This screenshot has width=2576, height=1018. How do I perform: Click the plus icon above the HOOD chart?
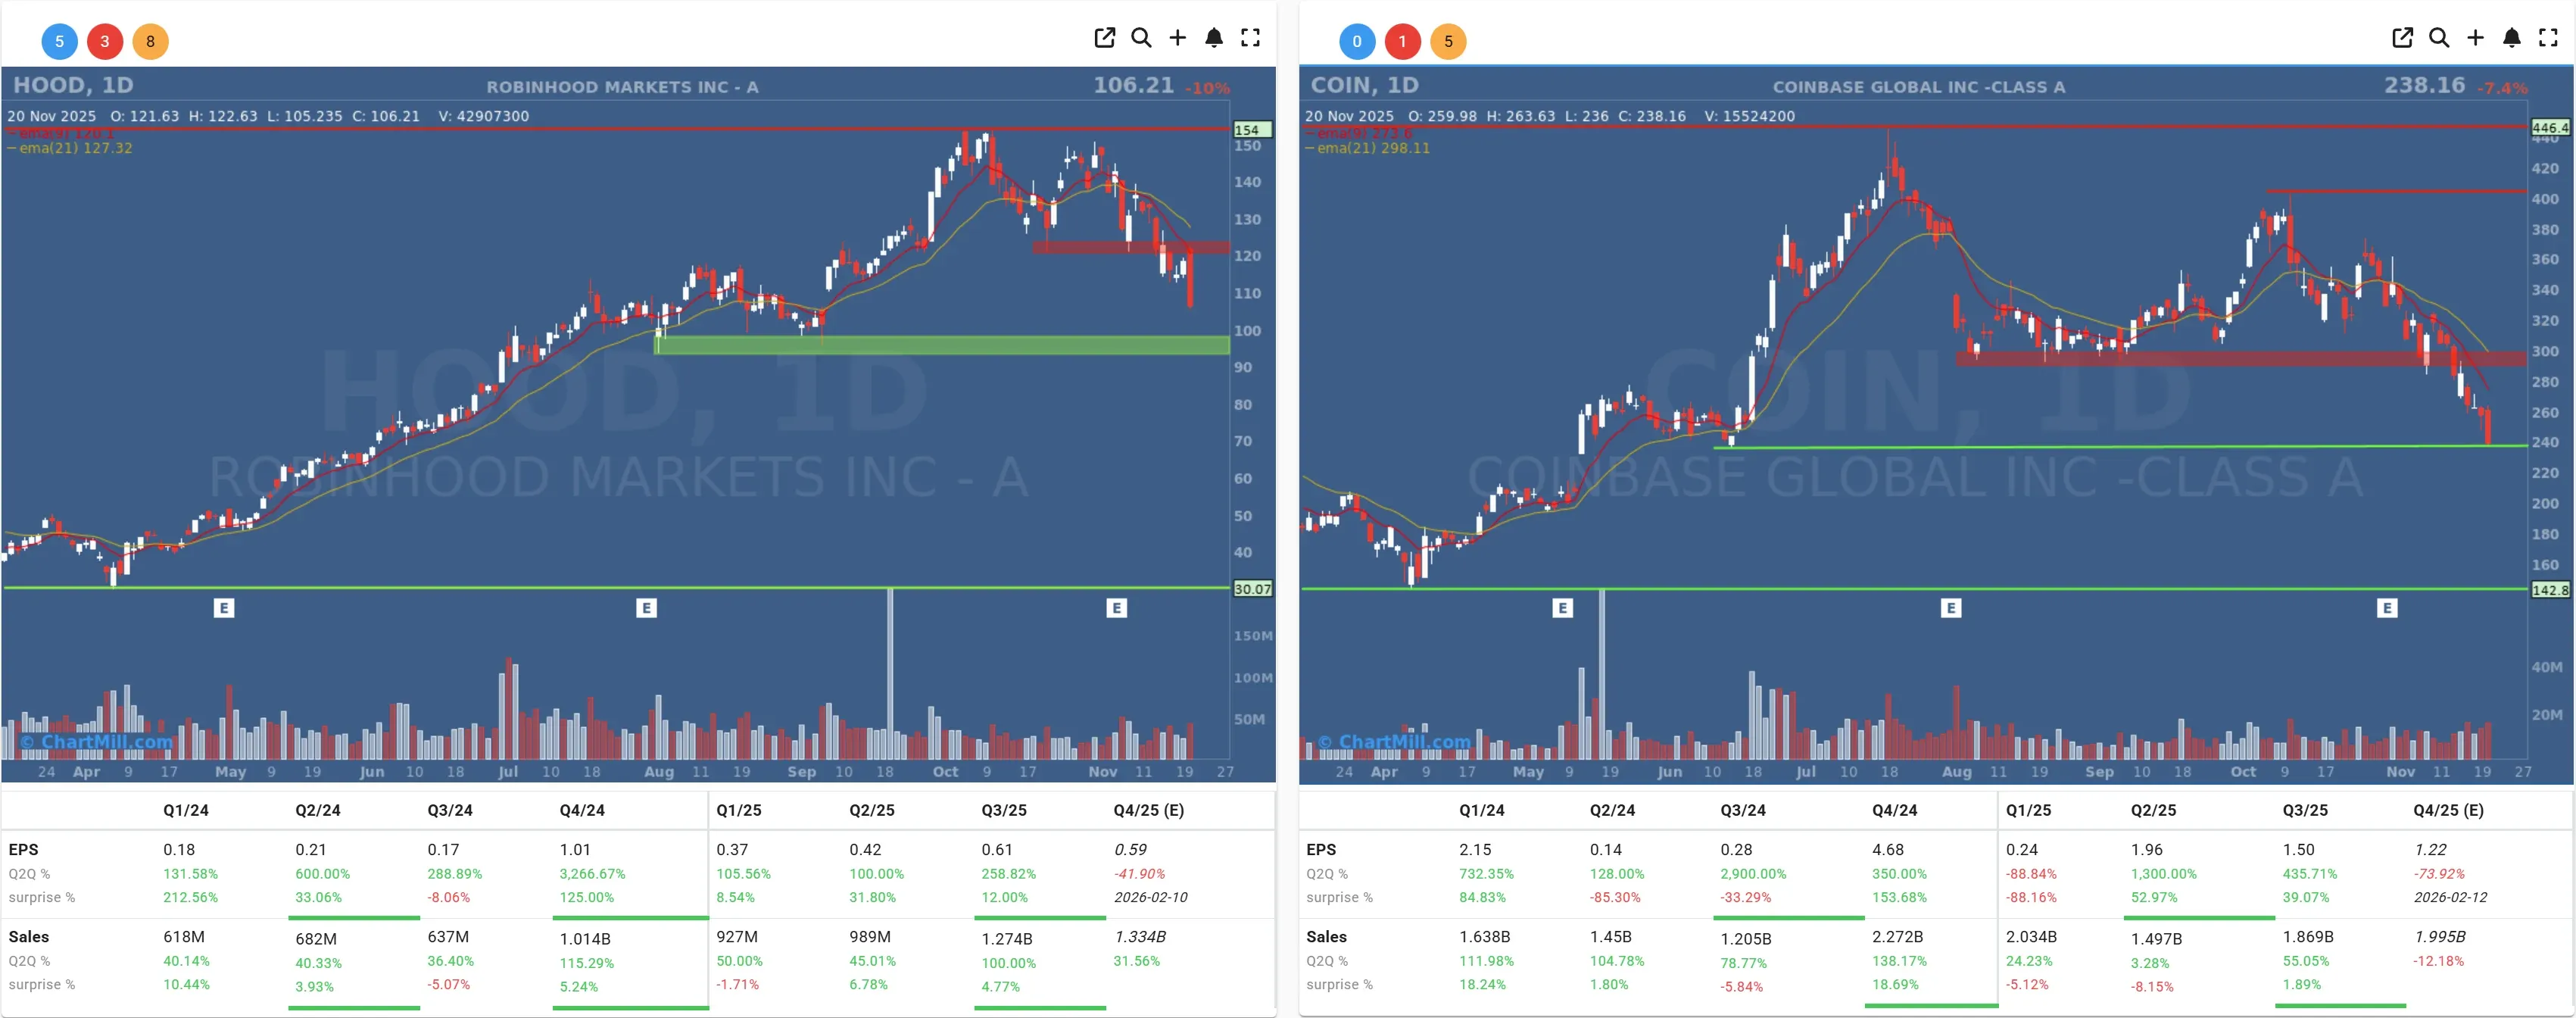(1177, 38)
